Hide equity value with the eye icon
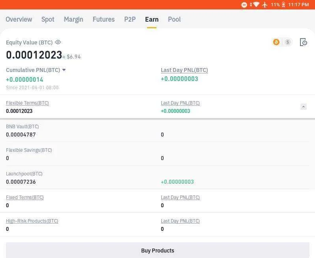The image size is (315, 258). point(58,42)
